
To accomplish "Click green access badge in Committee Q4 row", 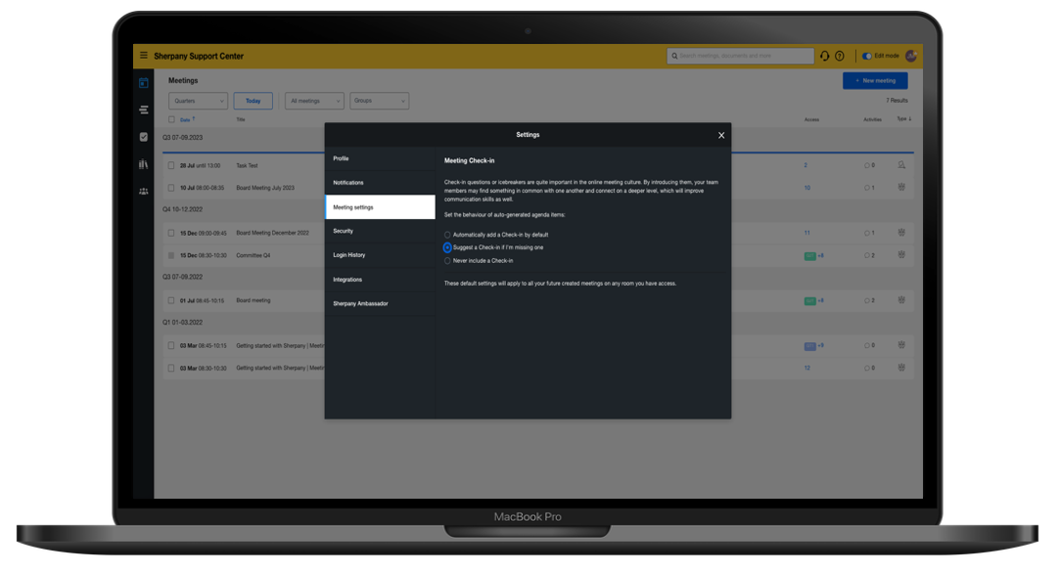I will (x=809, y=256).
